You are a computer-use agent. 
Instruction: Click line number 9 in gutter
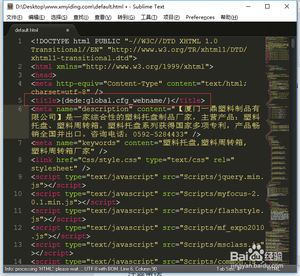pyautogui.click(x=20, y=177)
